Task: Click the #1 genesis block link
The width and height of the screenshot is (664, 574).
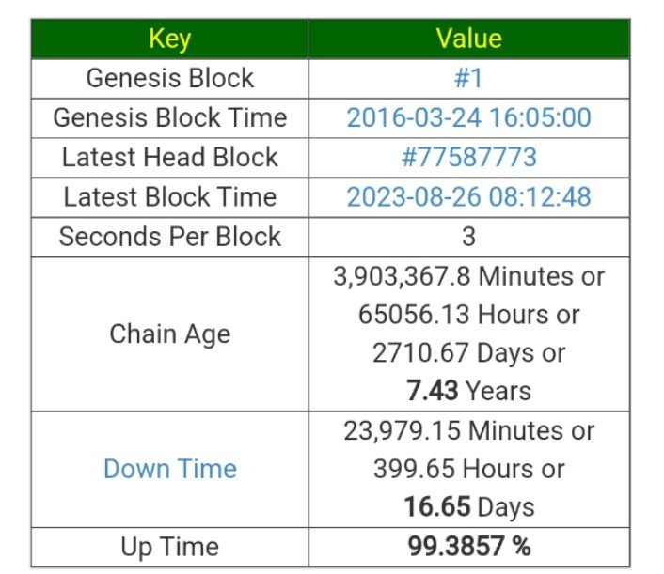Action: coord(468,78)
